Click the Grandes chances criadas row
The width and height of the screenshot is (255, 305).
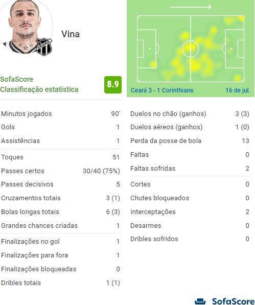pos(60,226)
